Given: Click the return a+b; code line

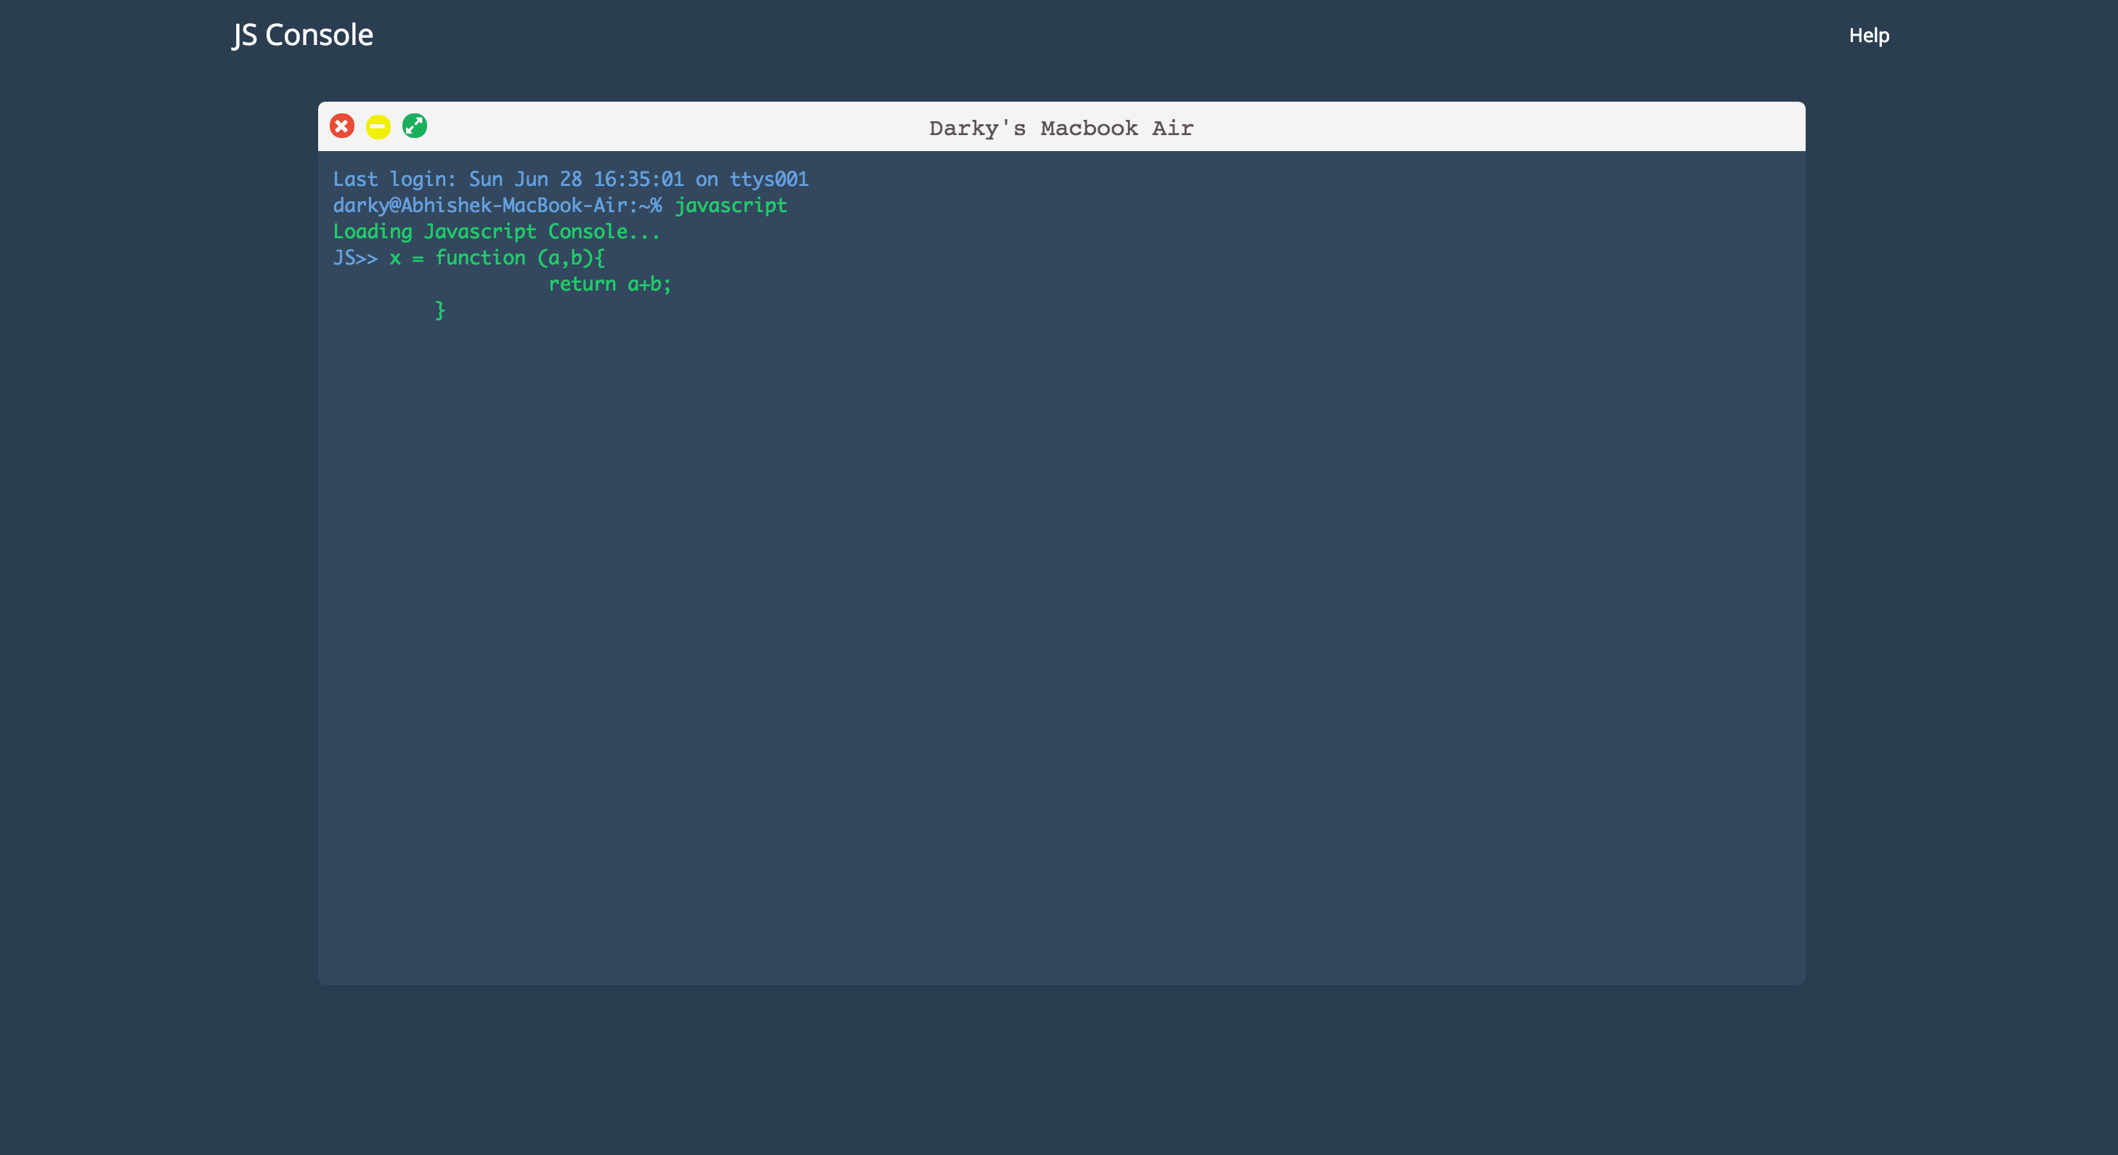Looking at the screenshot, I should (x=609, y=285).
